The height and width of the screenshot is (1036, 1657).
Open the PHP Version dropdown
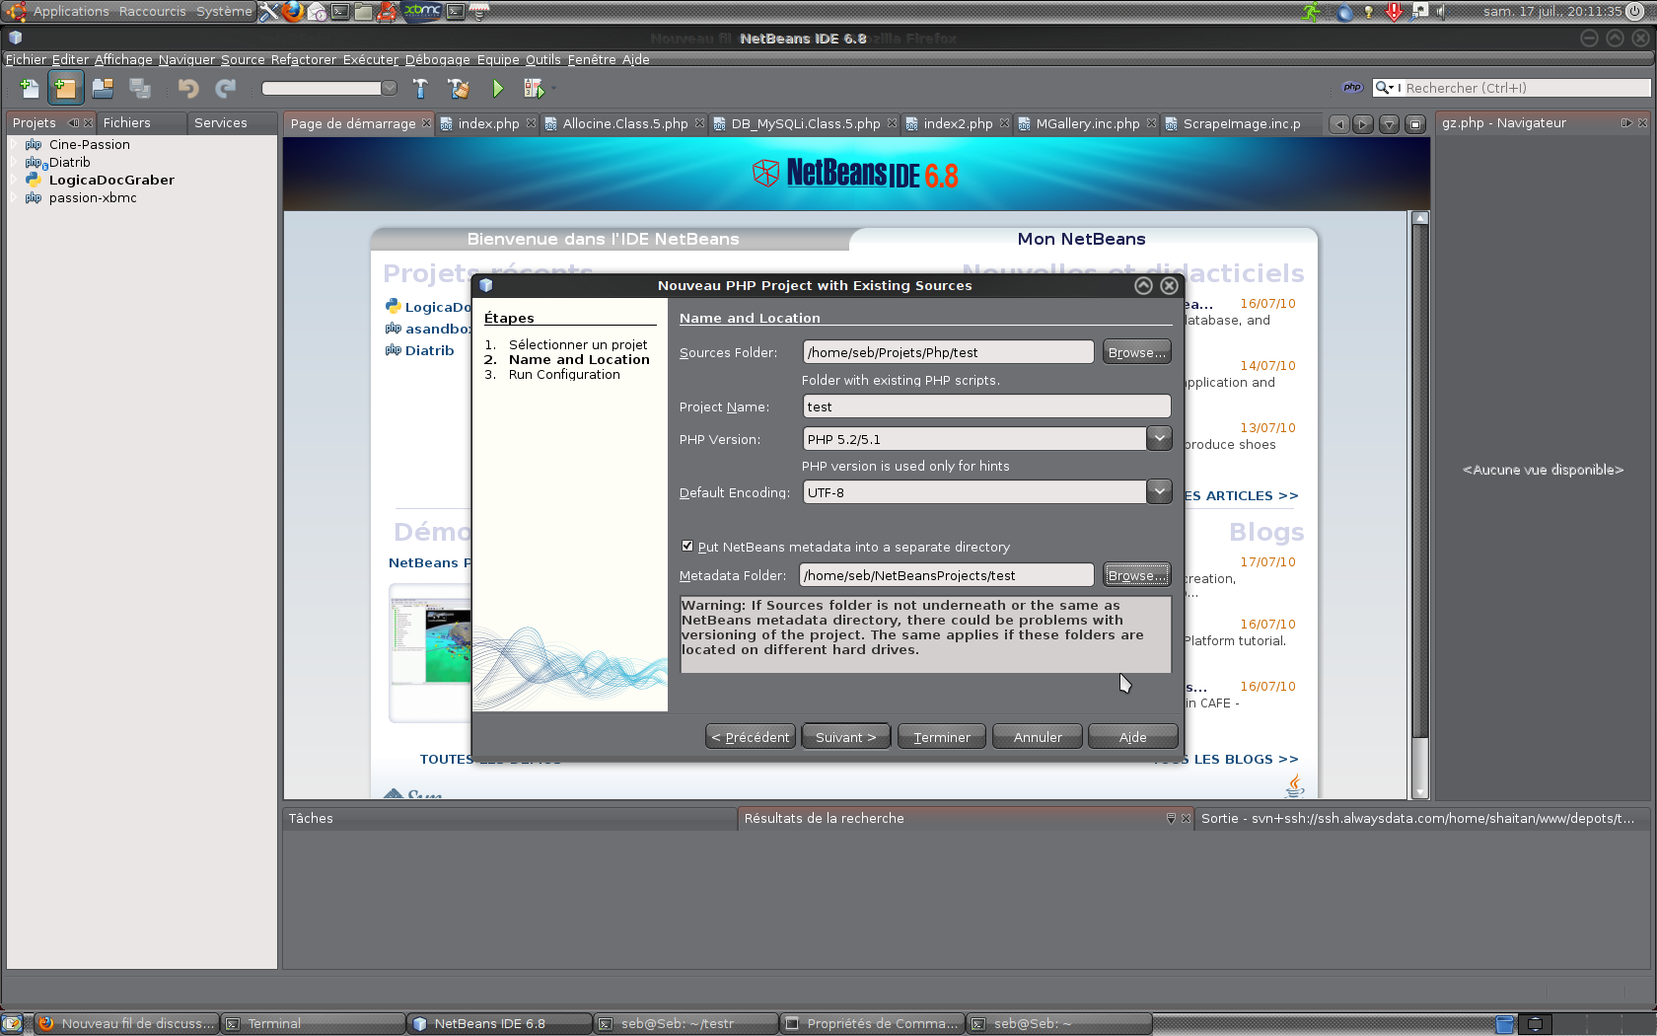(1159, 438)
